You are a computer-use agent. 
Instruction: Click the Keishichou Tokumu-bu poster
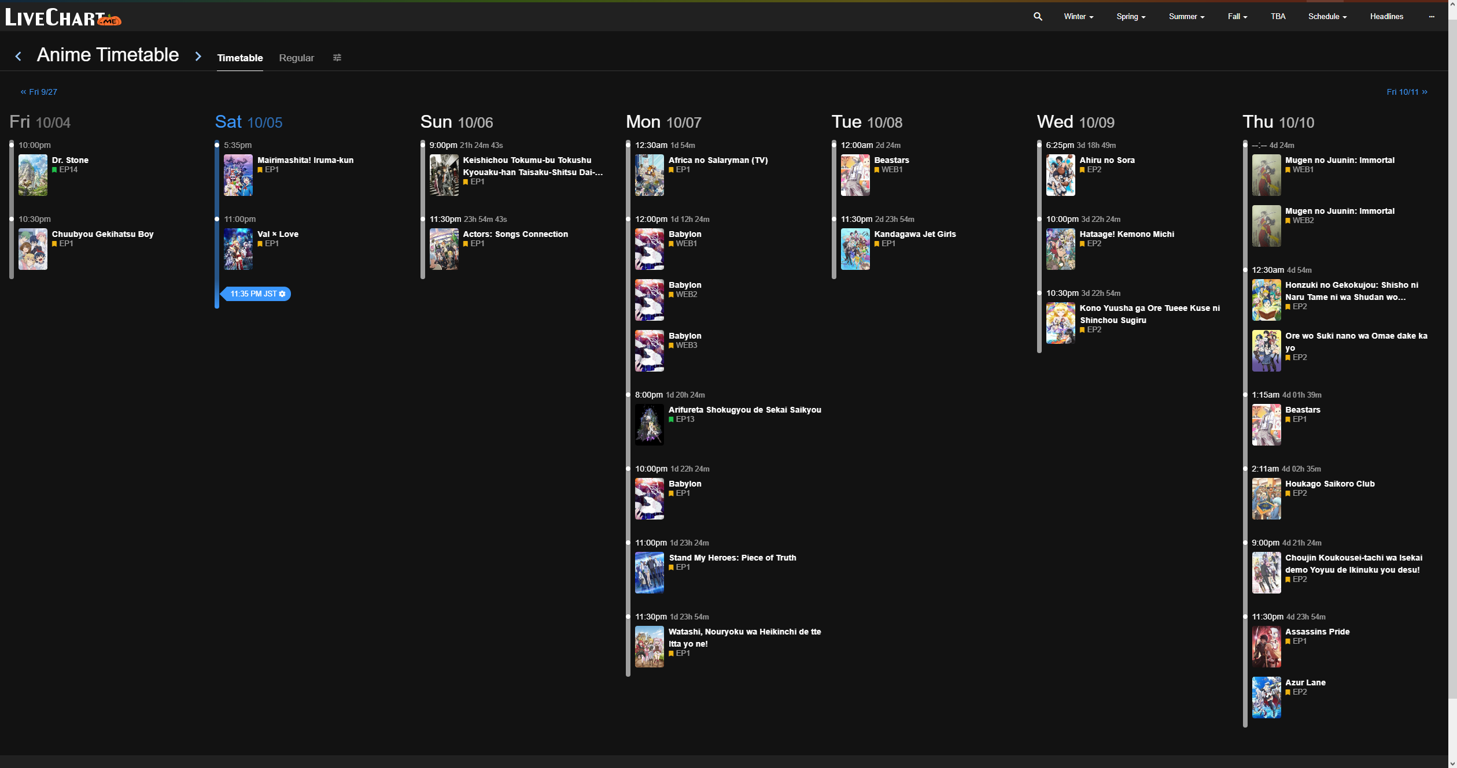[x=444, y=175]
